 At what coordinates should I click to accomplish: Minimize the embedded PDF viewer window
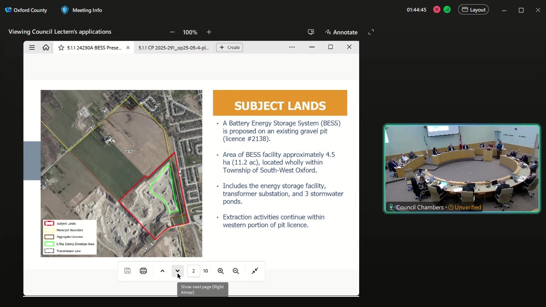(x=312, y=47)
